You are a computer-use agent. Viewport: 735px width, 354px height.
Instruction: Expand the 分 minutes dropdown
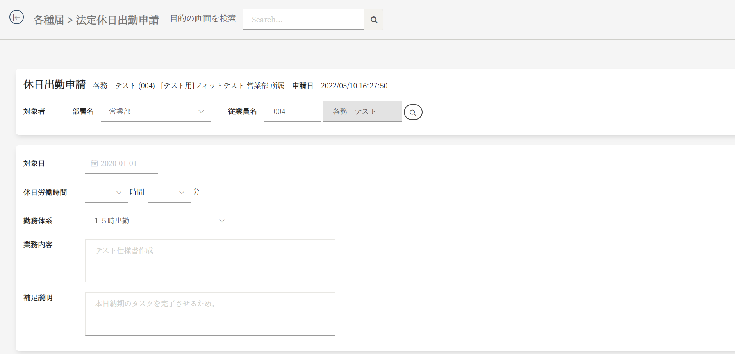(x=169, y=192)
